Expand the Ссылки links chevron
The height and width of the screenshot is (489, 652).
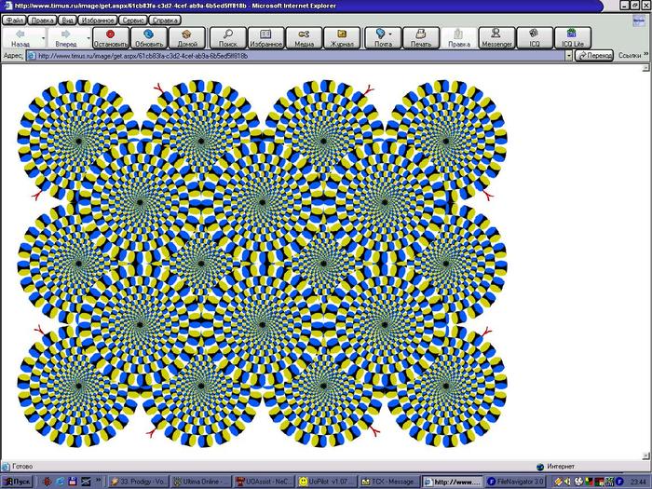click(646, 54)
